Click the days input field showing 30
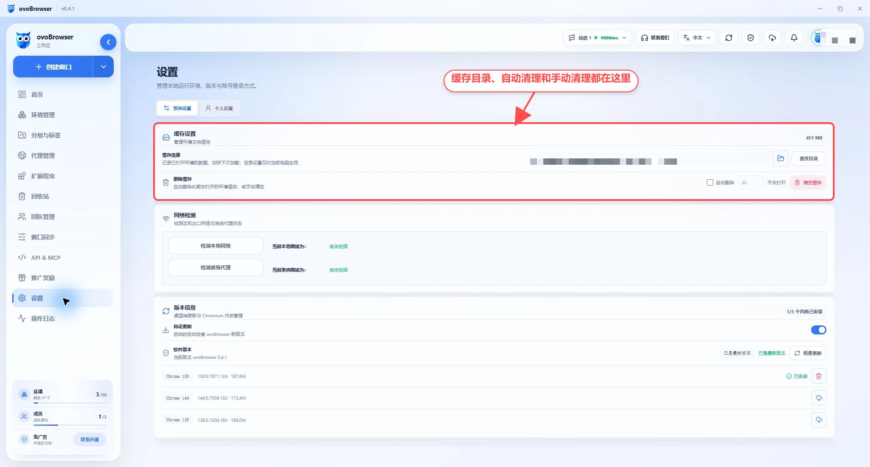The width and height of the screenshot is (870, 467). point(750,182)
